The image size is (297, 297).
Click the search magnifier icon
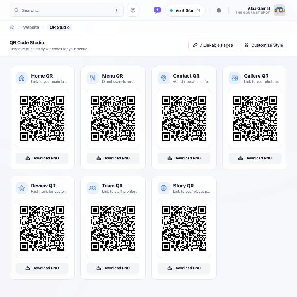click(x=16, y=10)
